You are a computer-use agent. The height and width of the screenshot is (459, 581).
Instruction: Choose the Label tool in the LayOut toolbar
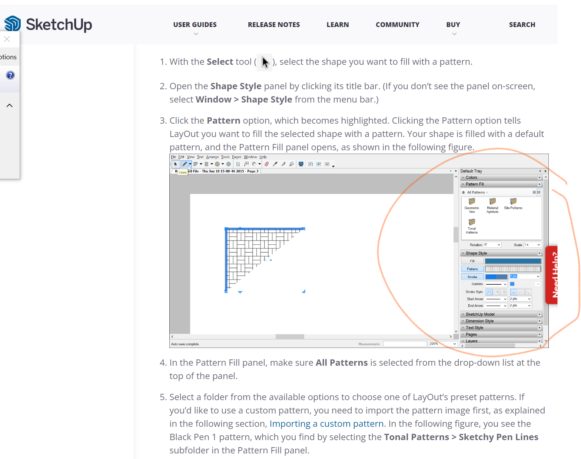(246, 164)
